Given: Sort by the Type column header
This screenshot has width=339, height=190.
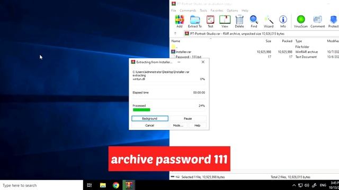Looking at the screenshot, I should pos(299,41).
